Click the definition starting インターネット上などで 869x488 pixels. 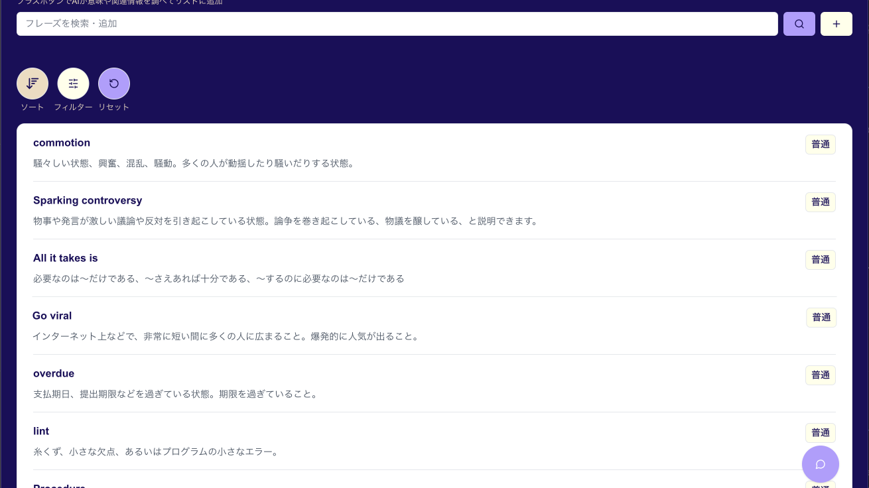click(227, 336)
